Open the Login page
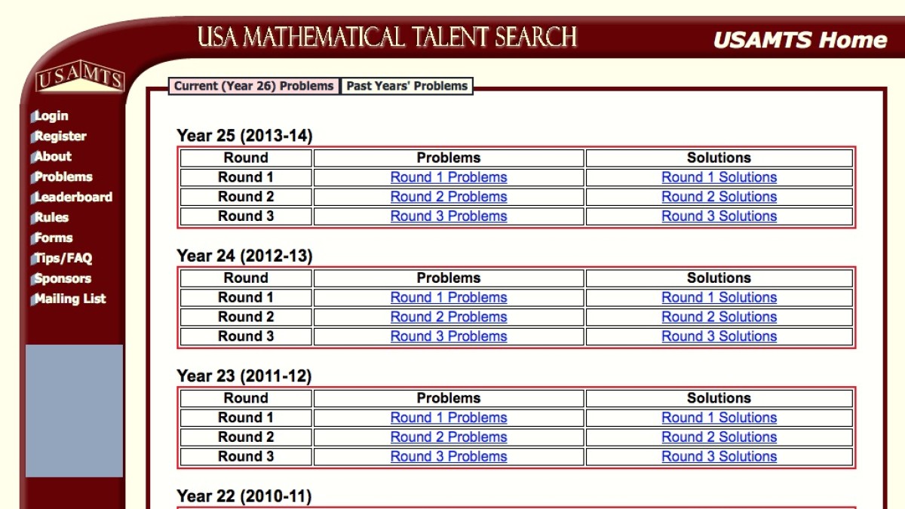 (52, 115)
